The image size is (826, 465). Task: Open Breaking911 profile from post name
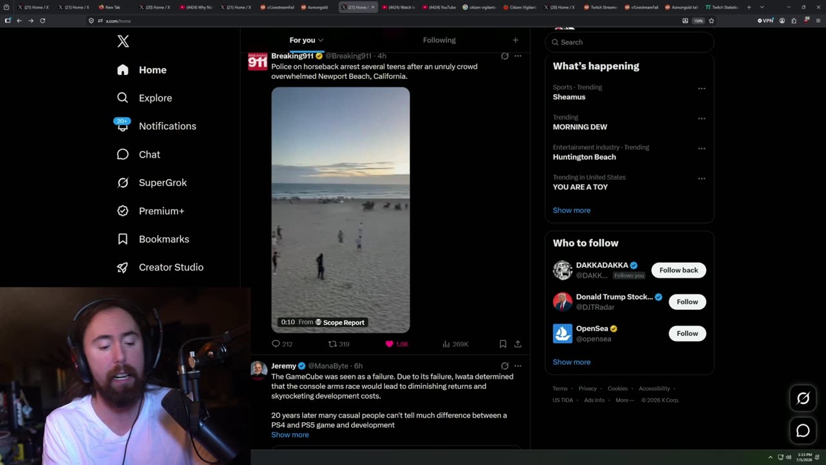tap(292, 56)
